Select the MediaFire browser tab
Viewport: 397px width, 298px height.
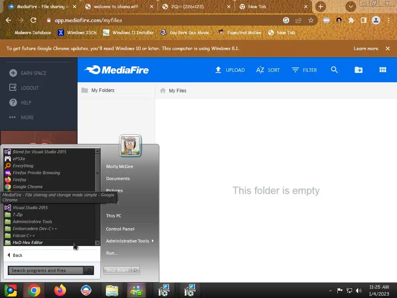(x=40, y=7)
